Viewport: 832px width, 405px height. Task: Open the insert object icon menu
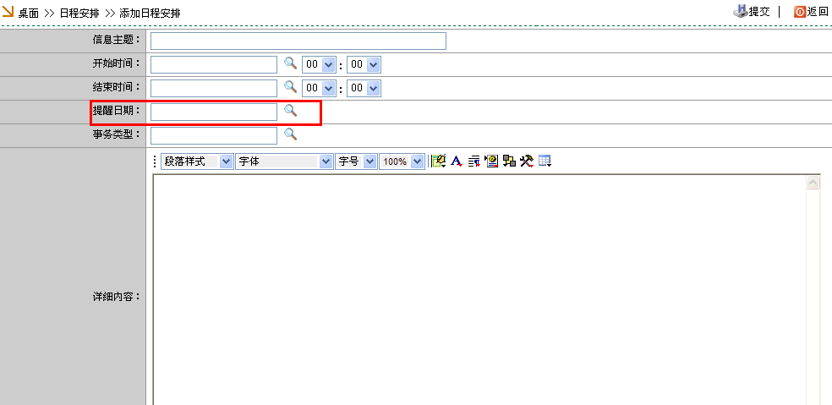pyautogui.click(x=492, y=161)
